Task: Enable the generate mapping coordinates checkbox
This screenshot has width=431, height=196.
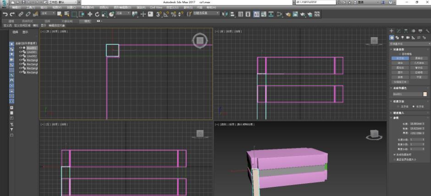Action: tap(394, 154)
